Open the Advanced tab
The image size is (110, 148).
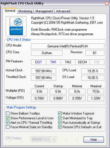point(63,11)
